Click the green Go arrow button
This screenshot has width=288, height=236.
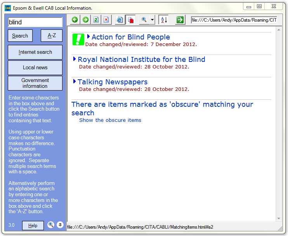(x=180, y=20)
